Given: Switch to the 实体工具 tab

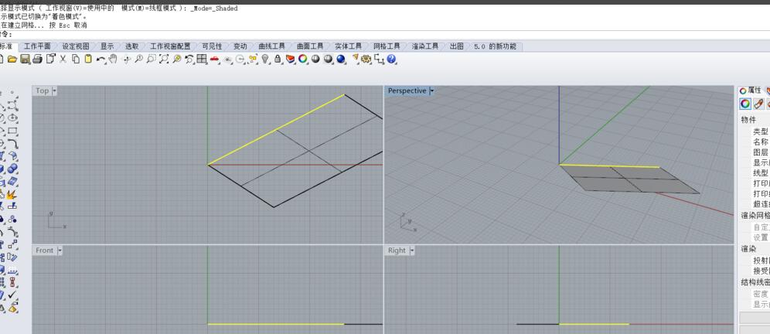Looking at the screenshot, I should 348,46.
